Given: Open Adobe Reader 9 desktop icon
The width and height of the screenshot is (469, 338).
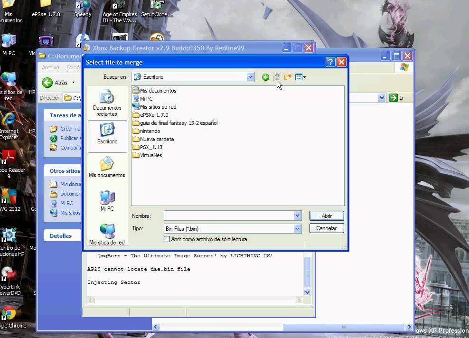Looking at the screenshot, I should coord(9,165).
